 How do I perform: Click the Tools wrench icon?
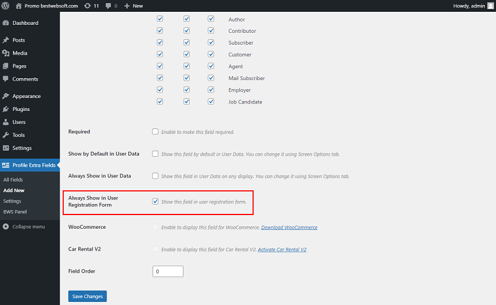(6, 135)
